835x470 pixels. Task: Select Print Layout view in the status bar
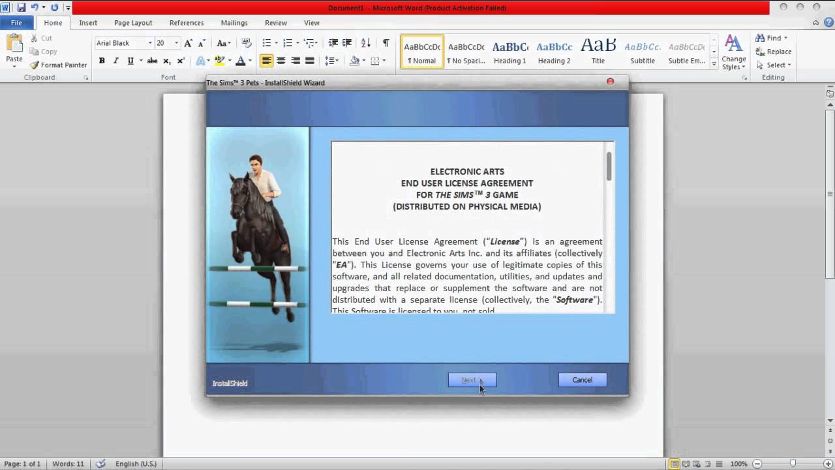[675, 464]
